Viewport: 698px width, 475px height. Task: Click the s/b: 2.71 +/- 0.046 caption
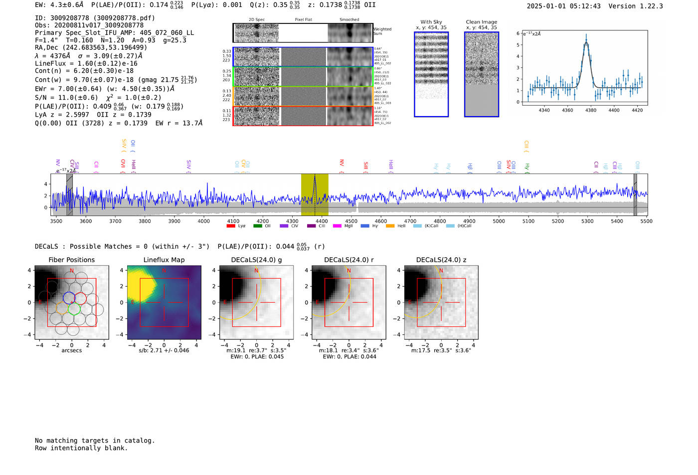click(164, 350)
